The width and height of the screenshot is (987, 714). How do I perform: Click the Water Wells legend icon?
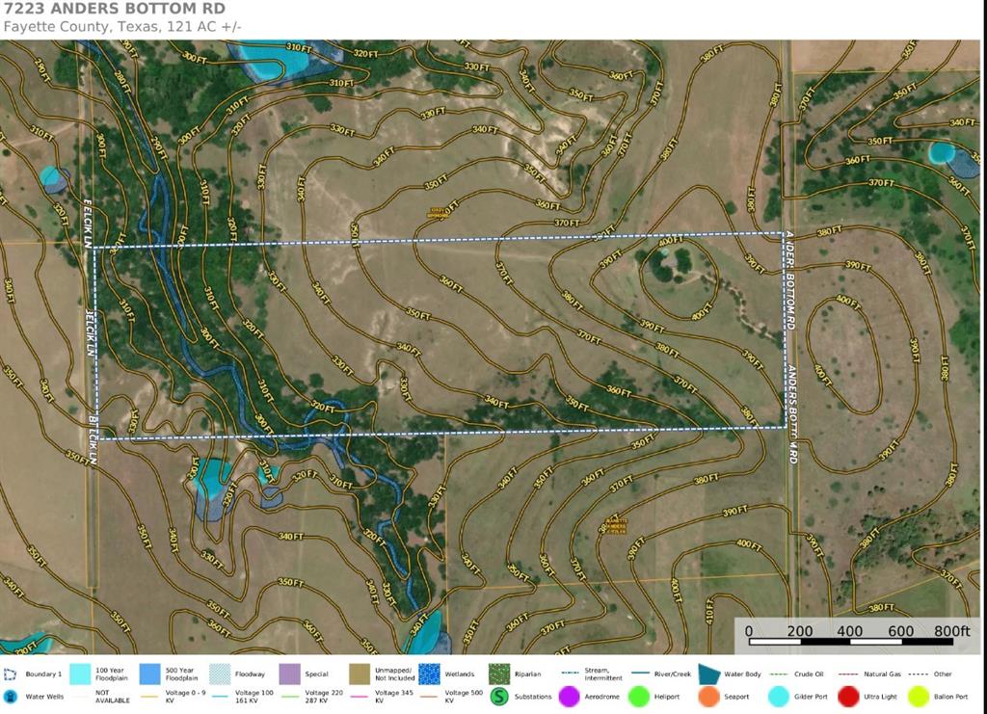pyautogui.click(x=12, y=696)
